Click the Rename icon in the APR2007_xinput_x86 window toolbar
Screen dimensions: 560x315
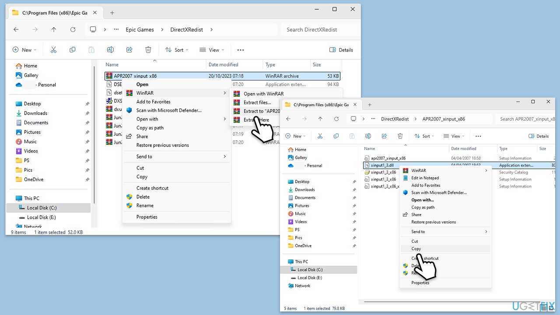click(x=368, y=136)
